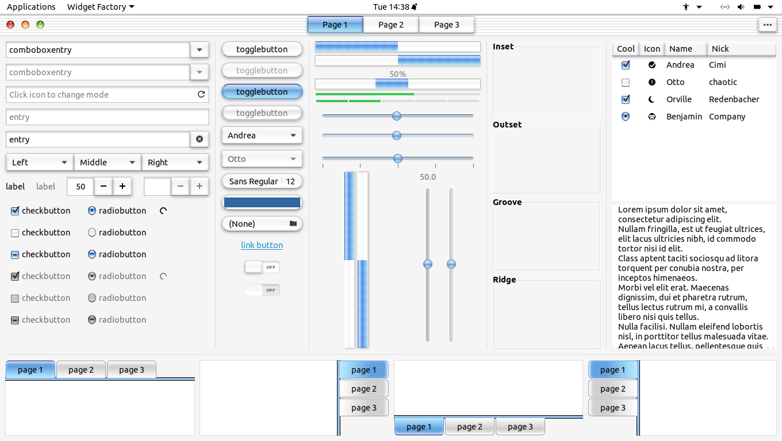The image size is (782, 441).
Task: Open the accessibility icon in the top bar
Action: tap(686, 7)
